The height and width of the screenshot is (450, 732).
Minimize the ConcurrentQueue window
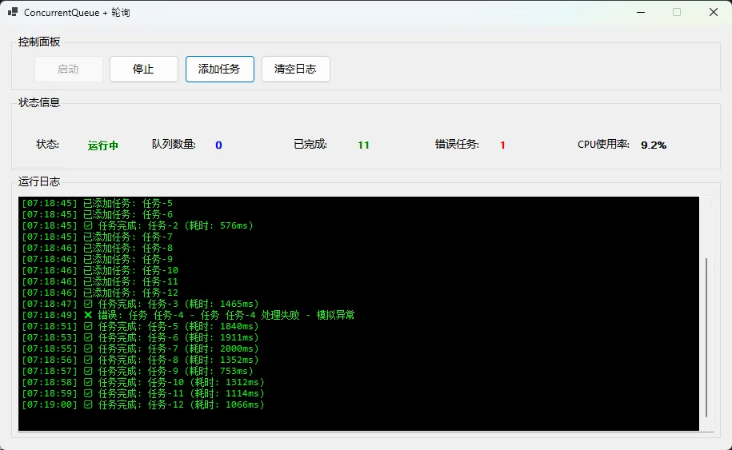640,12
